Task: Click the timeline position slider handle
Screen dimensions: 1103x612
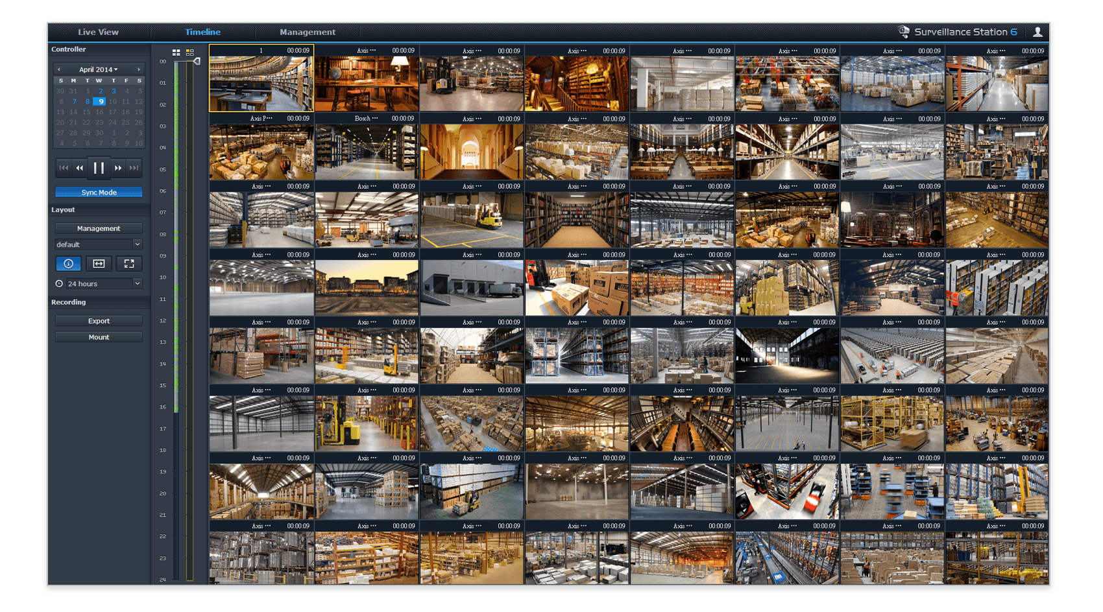Action: click(x=197, y=62)
